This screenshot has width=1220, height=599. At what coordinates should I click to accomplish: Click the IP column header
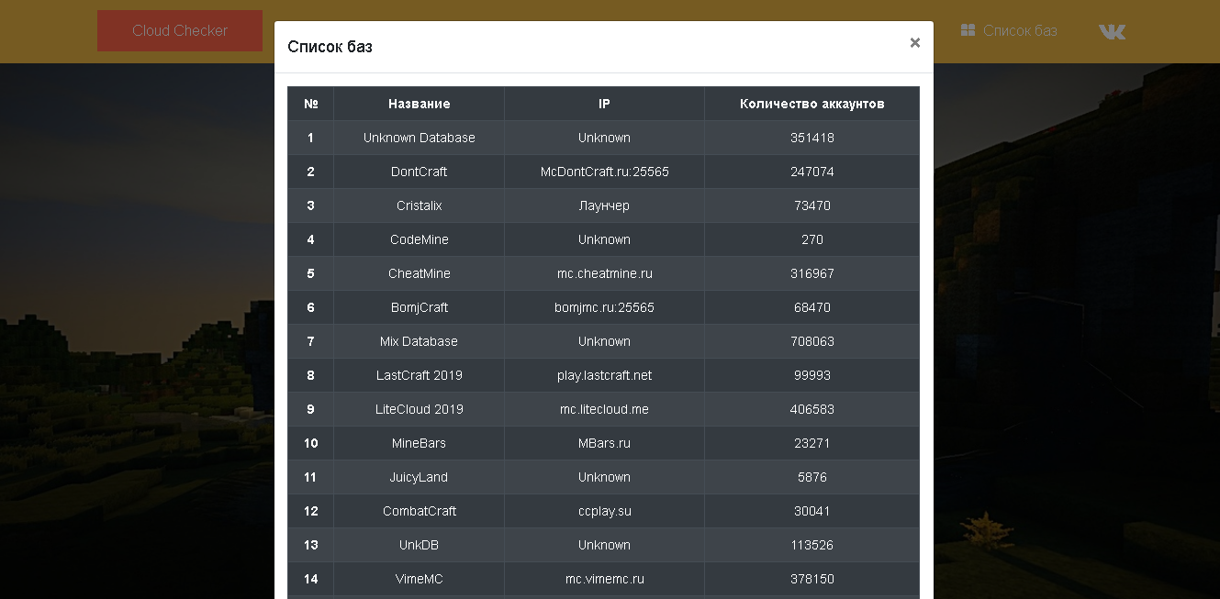tap(604, 104)
